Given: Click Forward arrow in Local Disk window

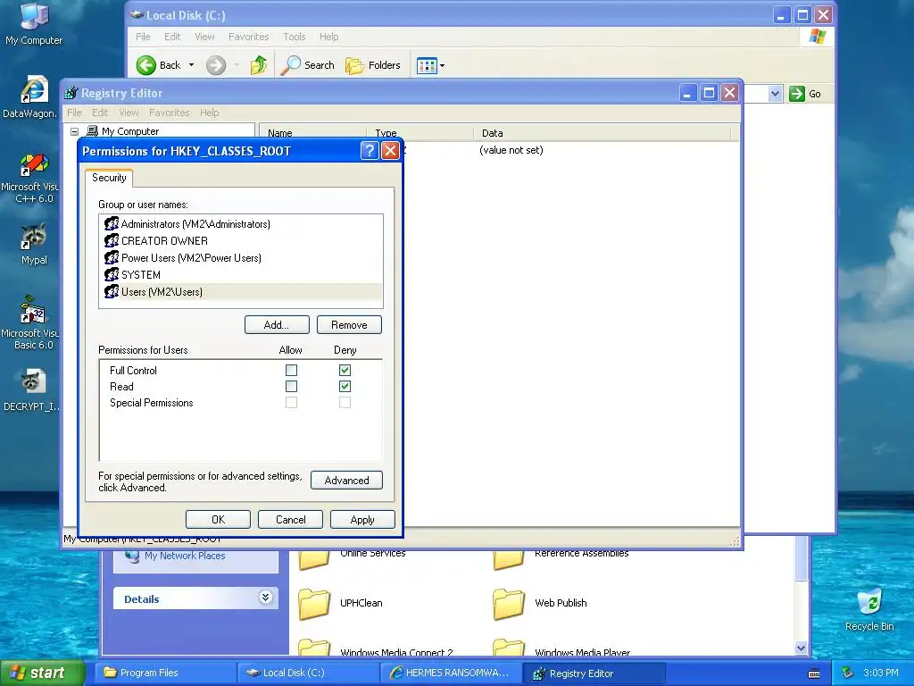Looking at the screenshot, I should tap(216, 65).
